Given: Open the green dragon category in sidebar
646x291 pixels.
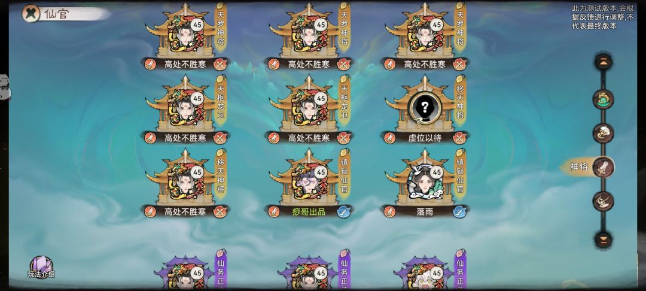Looking at the screenshot, I should (603, 99).
